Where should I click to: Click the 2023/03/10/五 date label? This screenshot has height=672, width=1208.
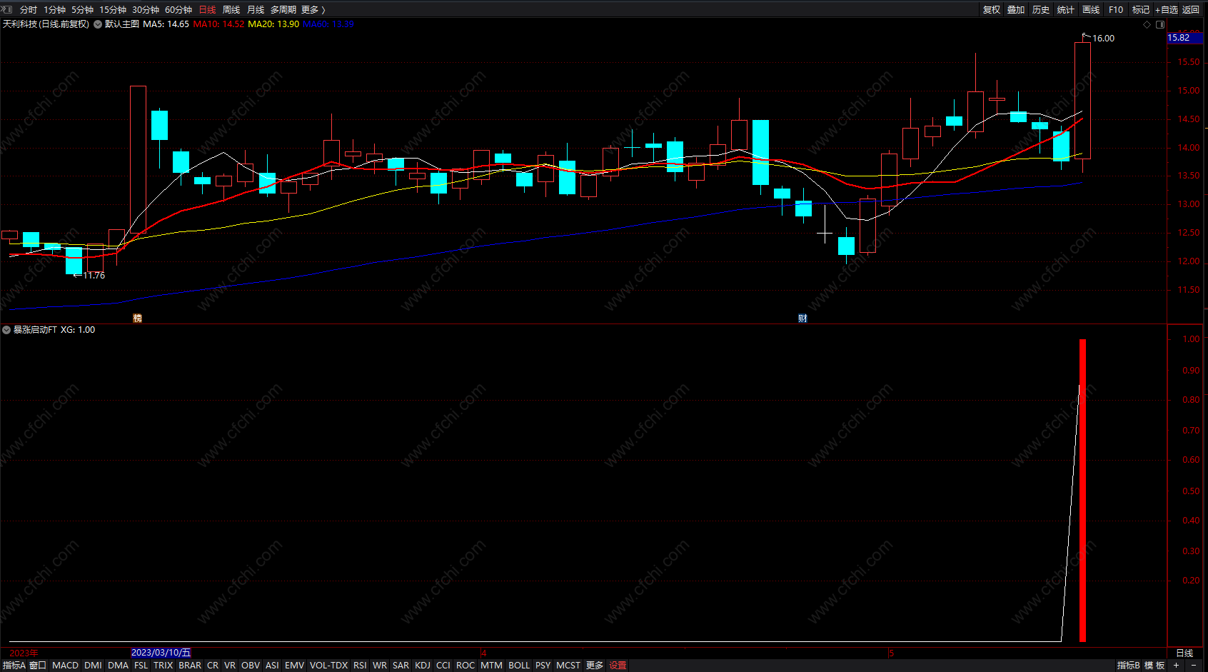[x=161, y=653]
